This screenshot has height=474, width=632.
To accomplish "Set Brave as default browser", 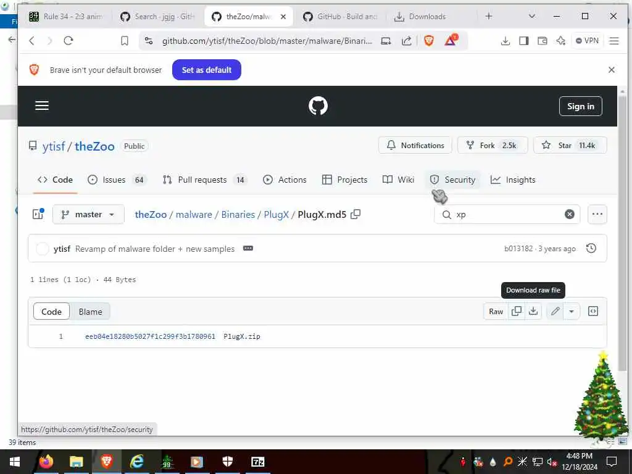I will click(x=206, y=70).
